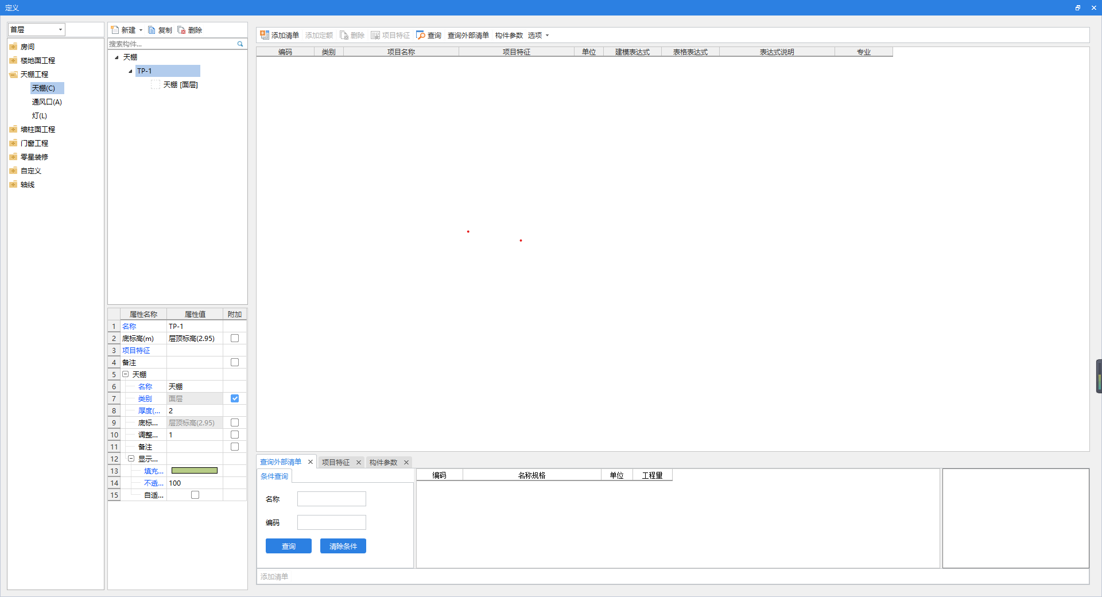Click the 零星装修 folder icon

click(13, 157)
